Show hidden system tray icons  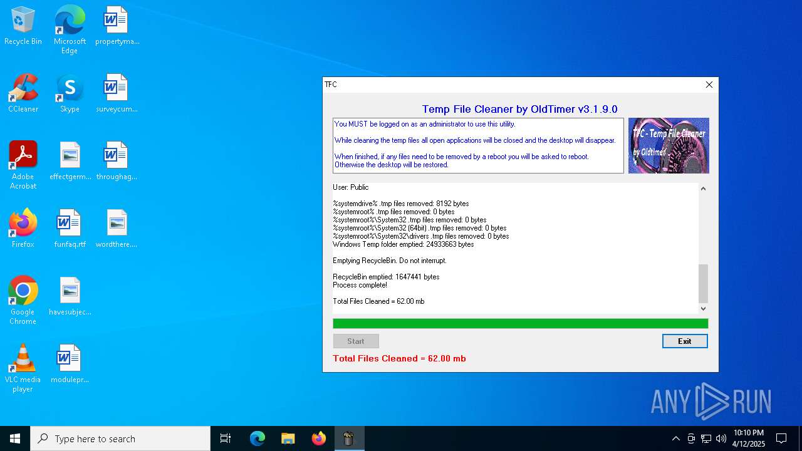(x=675, y=438)
